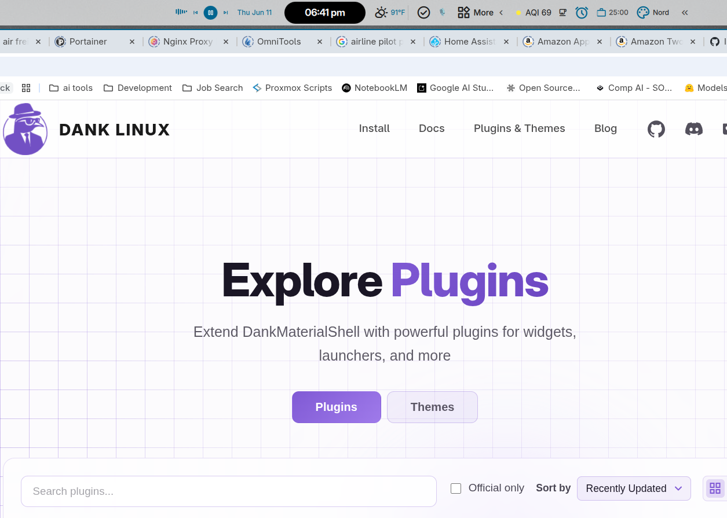Close the air fre tab
Screen dimensions: 727x518
(38, 42)
